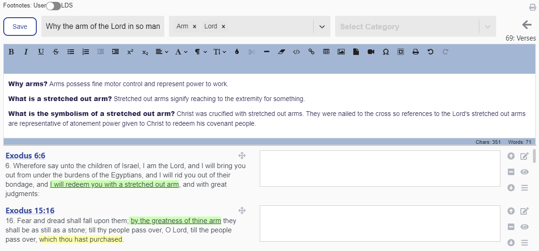Image resolution: width=539 pixels, height=251 pixels.
Task: Open the code view in editor
Action: point(296,52)
